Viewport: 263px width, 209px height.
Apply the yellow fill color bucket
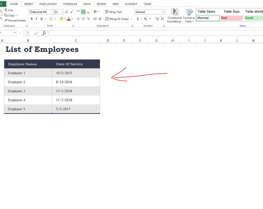click(x=61, y=19)
